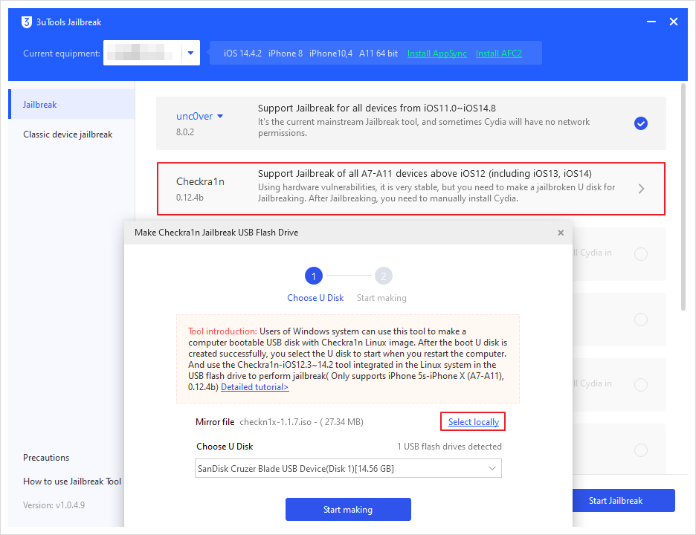
Task: Click the main list vertical scrollbar
Action: [683, 198]
